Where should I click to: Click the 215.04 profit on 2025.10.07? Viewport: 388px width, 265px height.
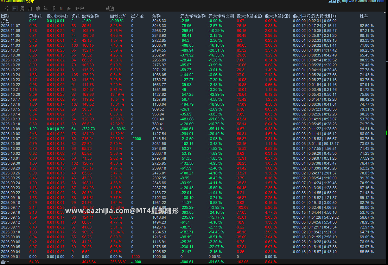point(88,139)
